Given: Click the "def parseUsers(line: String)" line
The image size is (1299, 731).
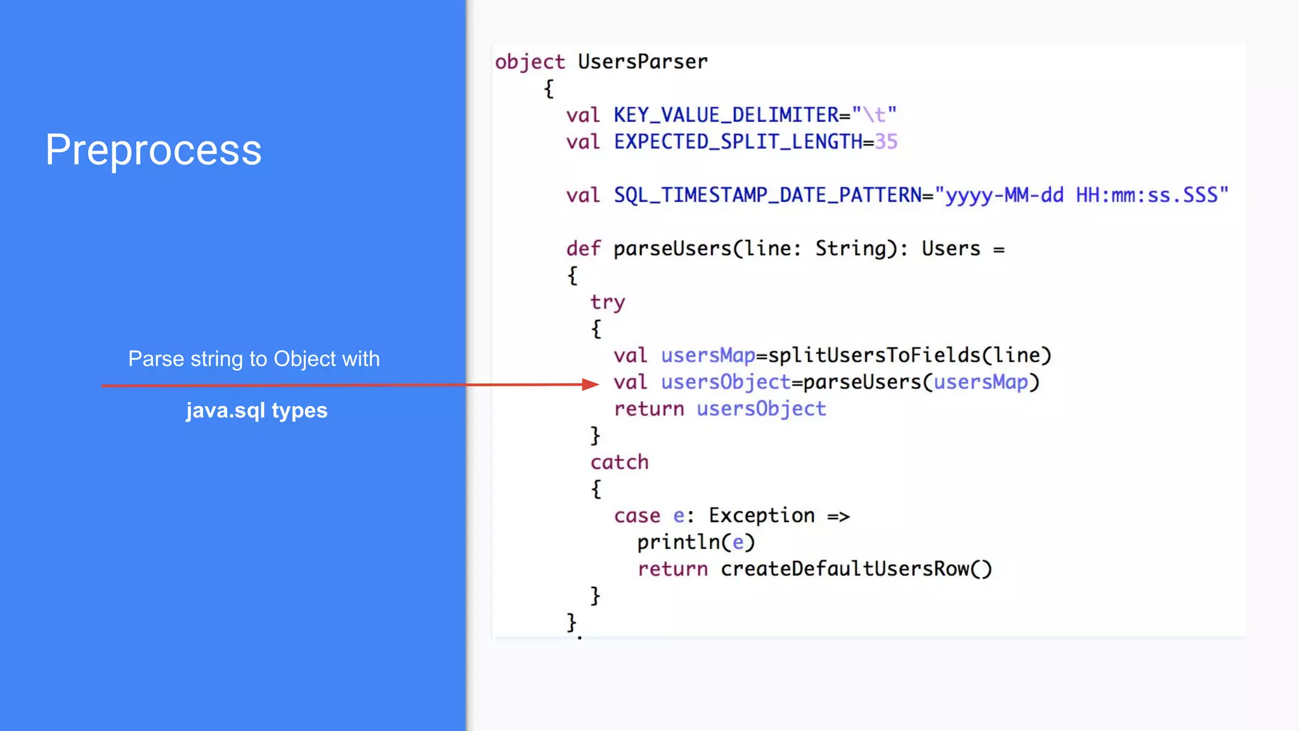Looking at the screenshot, I should click(x=785, y=249).
